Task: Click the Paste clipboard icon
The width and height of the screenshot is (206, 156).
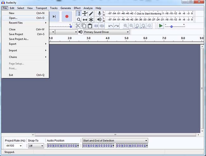Action: pos(90,26)
